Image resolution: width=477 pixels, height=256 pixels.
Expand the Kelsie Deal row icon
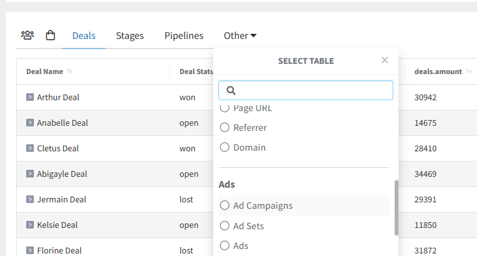click(x=29, y=225)
